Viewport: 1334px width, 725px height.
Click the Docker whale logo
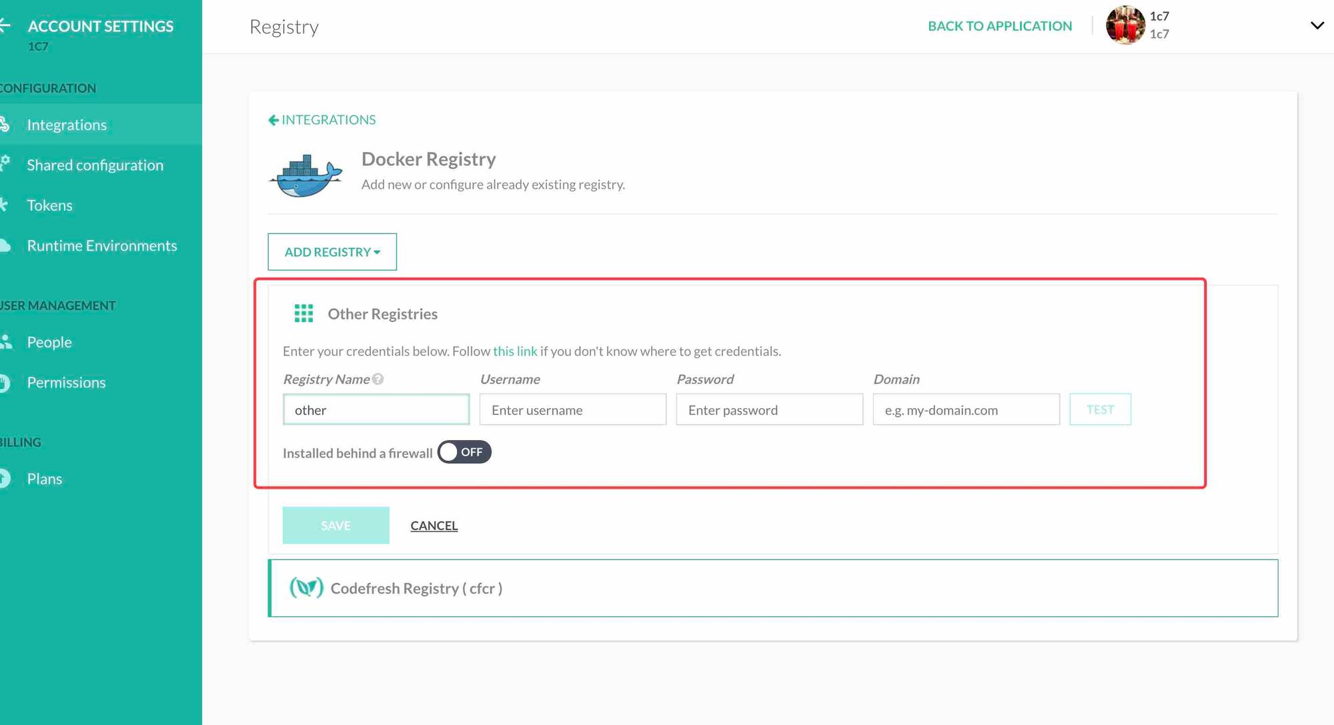pyautogui.click(x=306, y=176)
